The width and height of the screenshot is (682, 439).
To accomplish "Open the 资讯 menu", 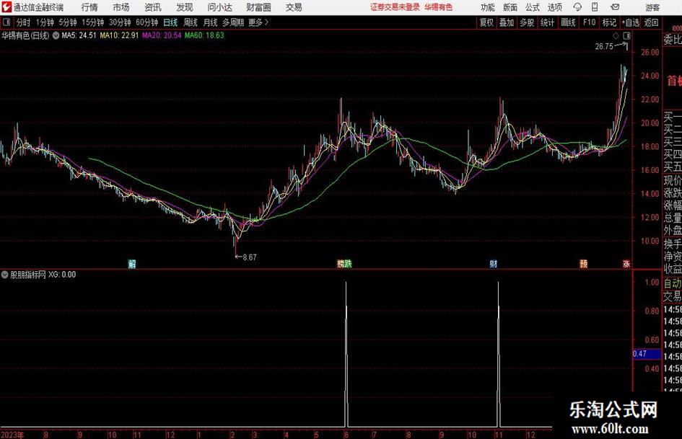I will 153,7.
